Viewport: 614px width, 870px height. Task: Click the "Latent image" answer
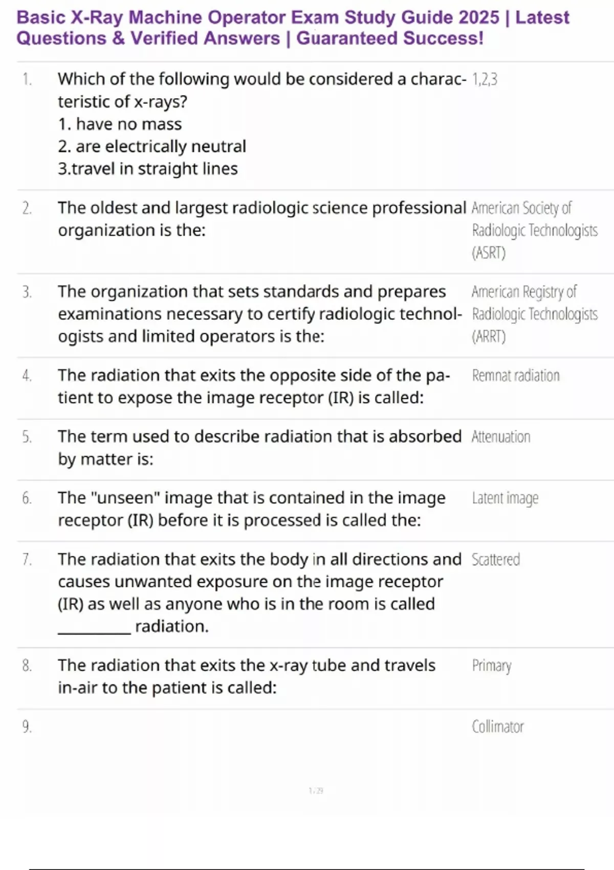[505, 498]
